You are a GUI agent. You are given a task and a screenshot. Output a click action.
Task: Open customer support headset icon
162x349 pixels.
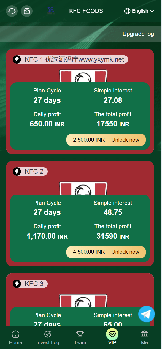12,11
